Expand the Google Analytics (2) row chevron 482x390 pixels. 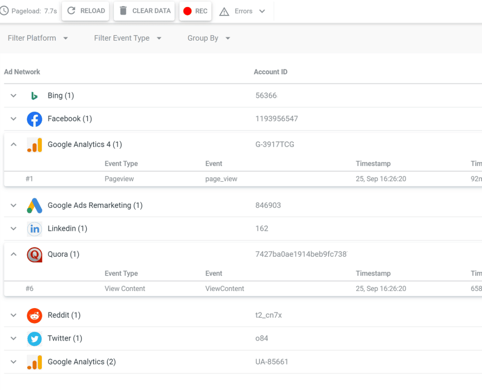[x=14, y=362]
